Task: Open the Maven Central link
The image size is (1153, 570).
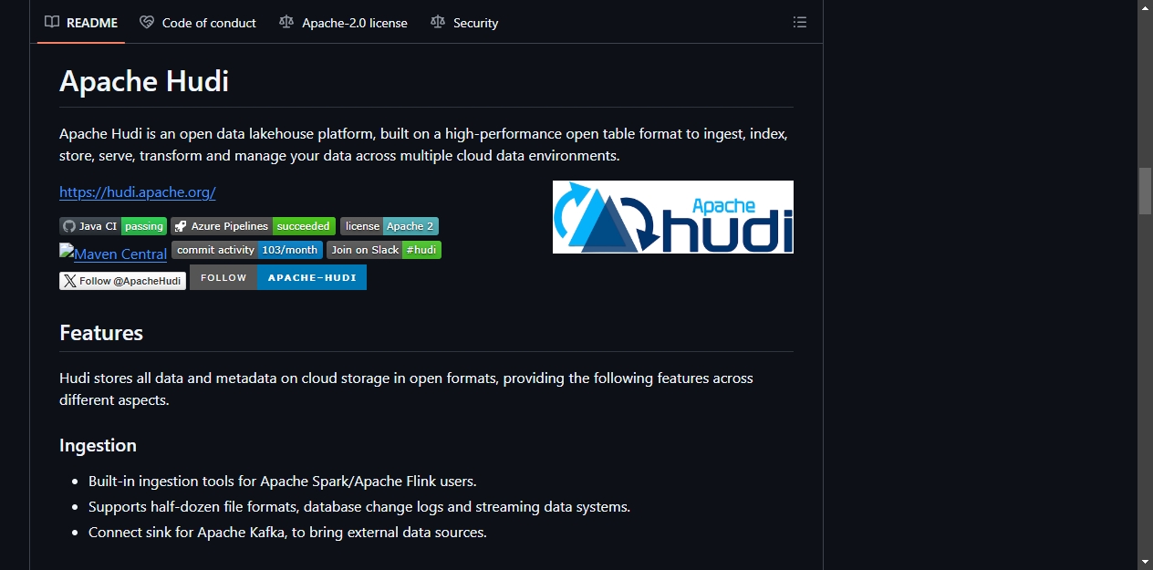Action: pos(113,253)
